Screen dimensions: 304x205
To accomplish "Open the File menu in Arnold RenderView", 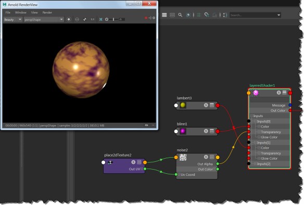I will [8, 12].
